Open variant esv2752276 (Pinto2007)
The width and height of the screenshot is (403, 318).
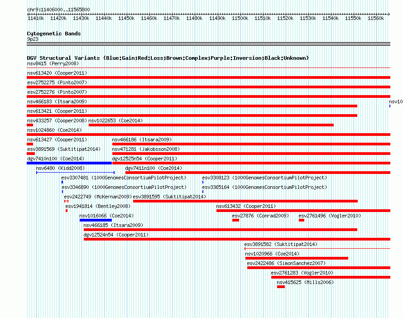click(x=57, y=92)
